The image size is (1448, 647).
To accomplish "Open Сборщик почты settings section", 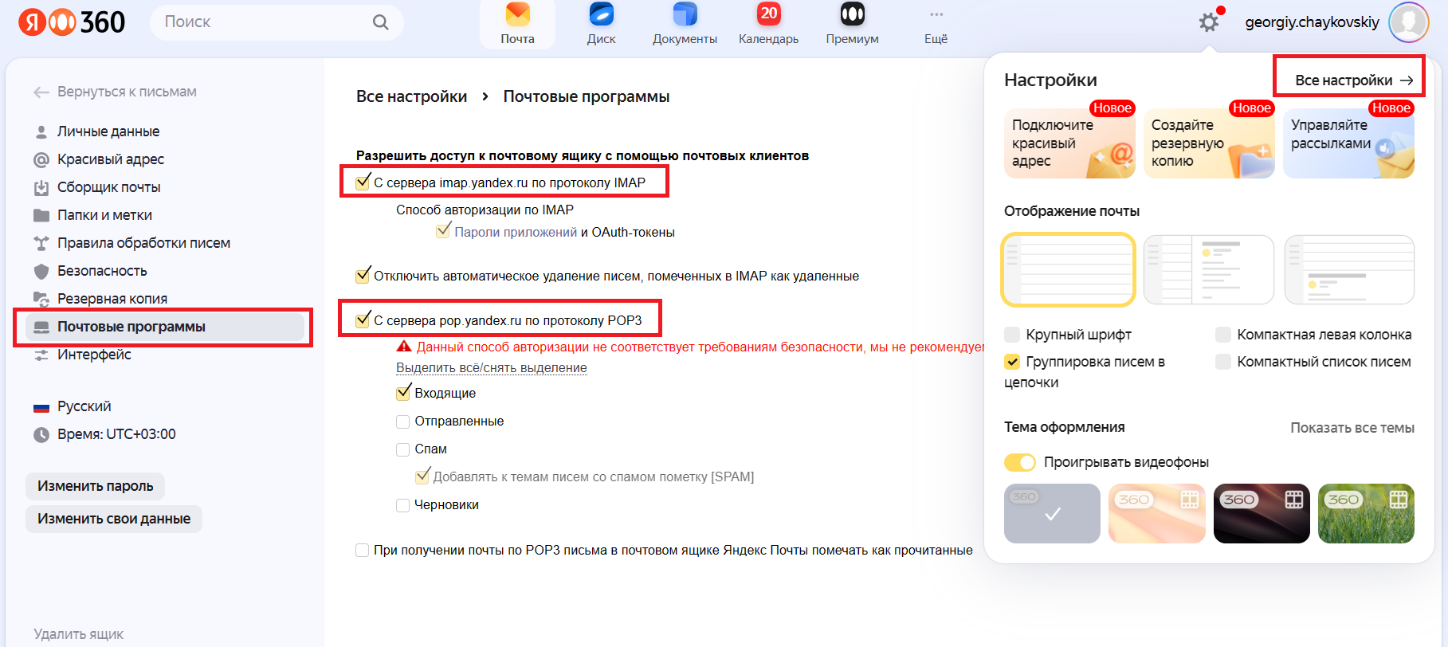I will point(109,187).
